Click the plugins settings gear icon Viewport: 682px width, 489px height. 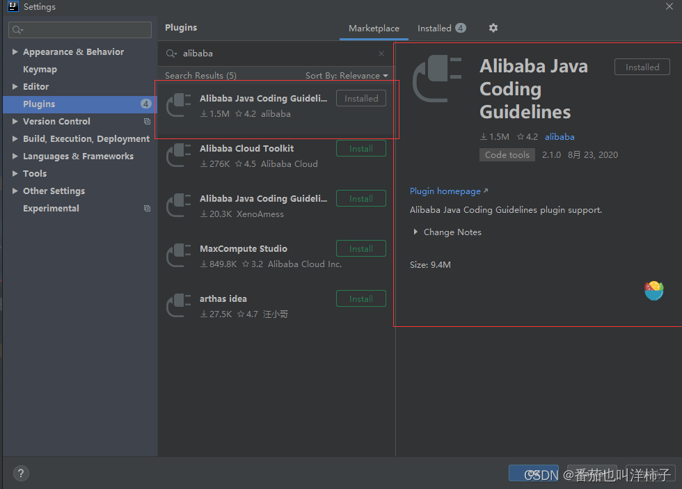(493, 29)
